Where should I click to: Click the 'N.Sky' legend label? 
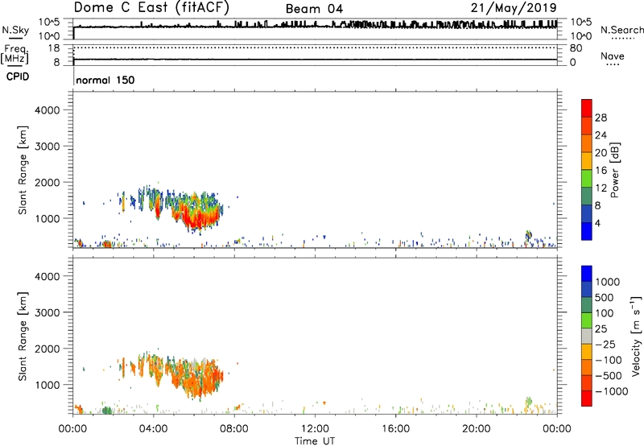coord(15,30)
